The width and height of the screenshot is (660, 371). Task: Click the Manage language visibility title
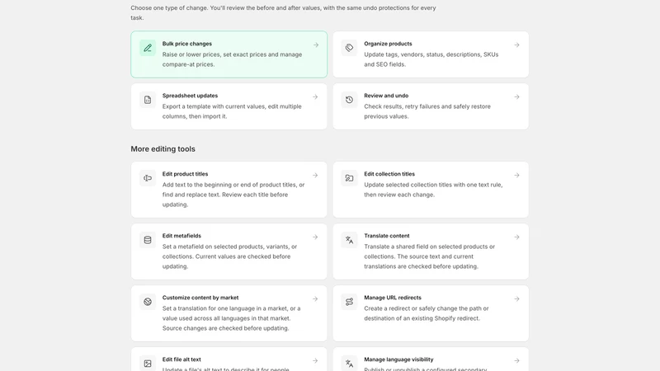click(x=398, y=359)
